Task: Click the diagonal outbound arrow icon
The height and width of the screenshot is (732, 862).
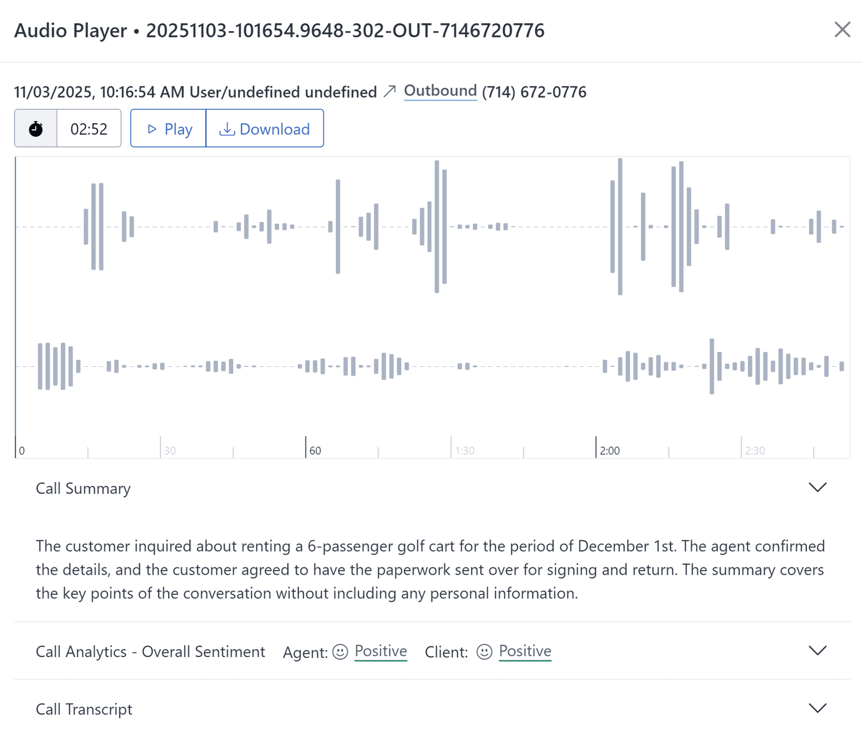Action: pyautogui.click(x=390, y=92)
